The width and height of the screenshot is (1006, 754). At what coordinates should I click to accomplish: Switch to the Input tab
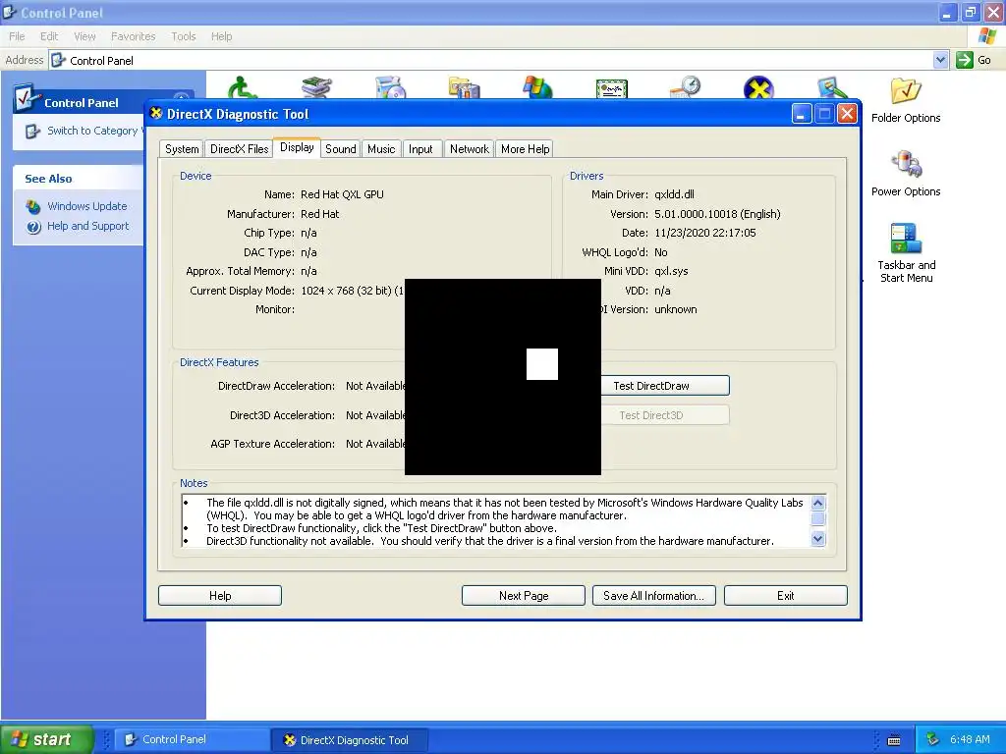[x=420, y=149]
